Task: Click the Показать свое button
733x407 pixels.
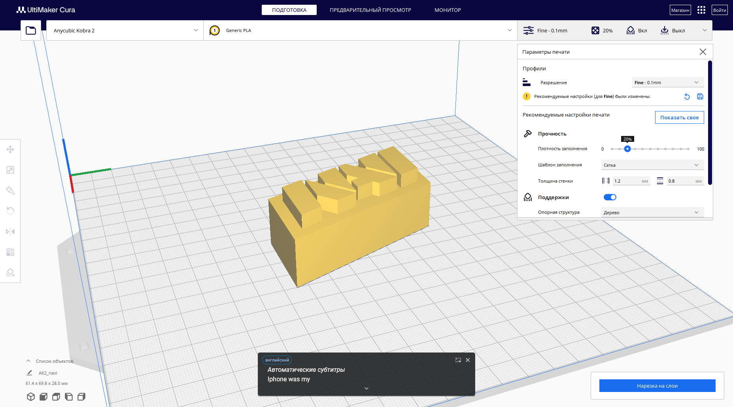Action: click(x=679, y=117)
